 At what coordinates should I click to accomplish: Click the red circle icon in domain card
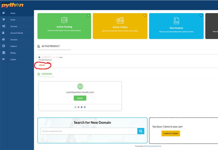(78, 107)
